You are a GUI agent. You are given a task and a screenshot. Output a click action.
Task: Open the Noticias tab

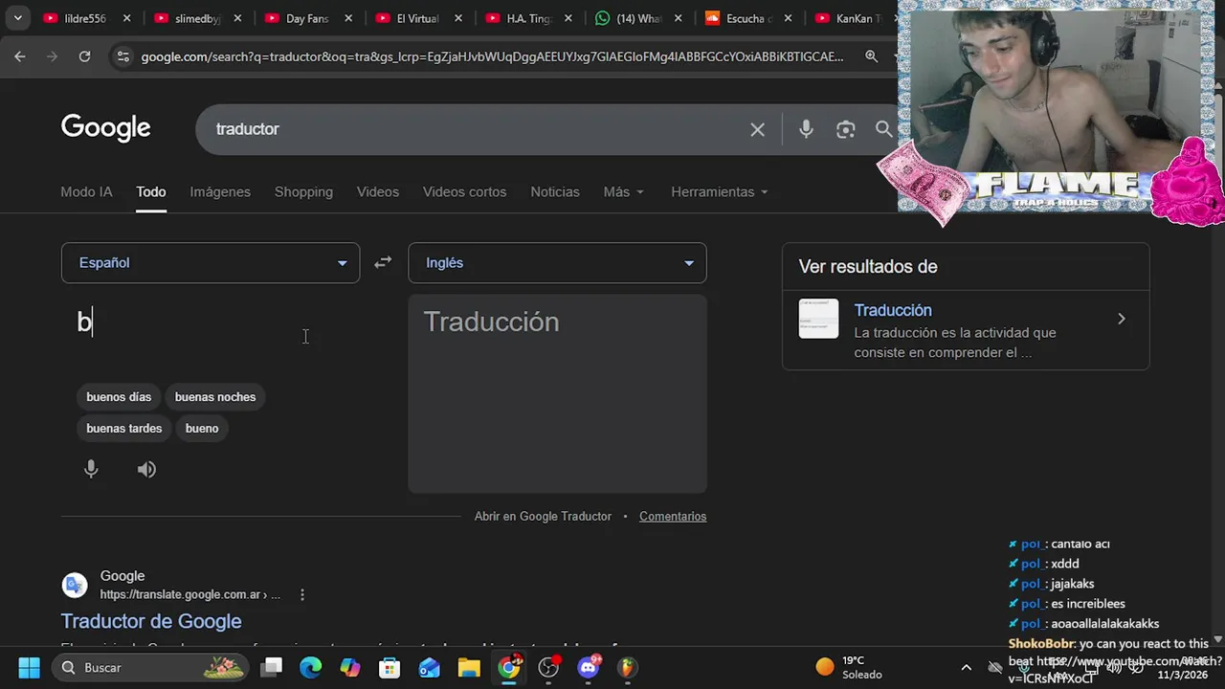(555, 191)
